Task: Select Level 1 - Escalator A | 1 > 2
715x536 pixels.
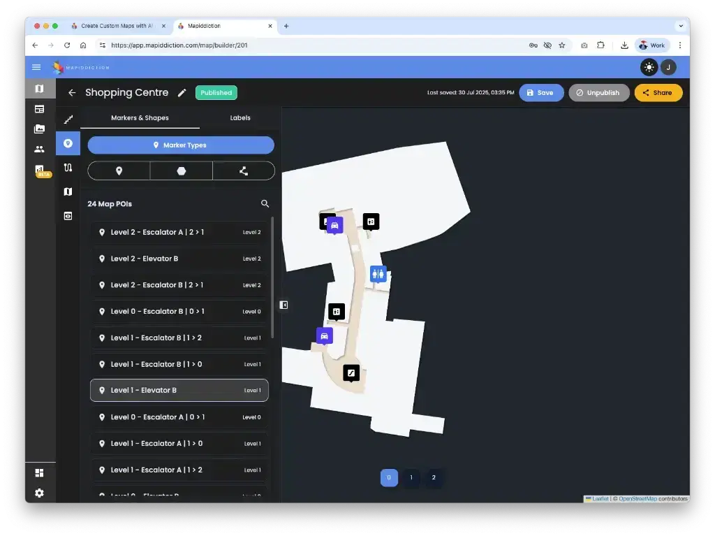Action: point(179,470)
